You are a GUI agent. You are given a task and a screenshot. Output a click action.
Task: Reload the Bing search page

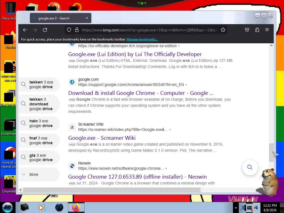(45, 30)
